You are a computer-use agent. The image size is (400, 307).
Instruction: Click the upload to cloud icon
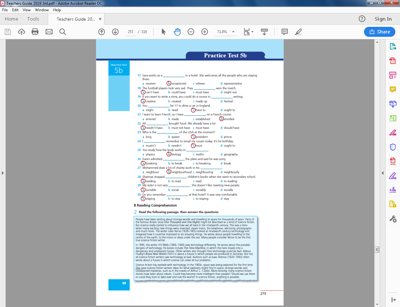(x=22, y=32)
